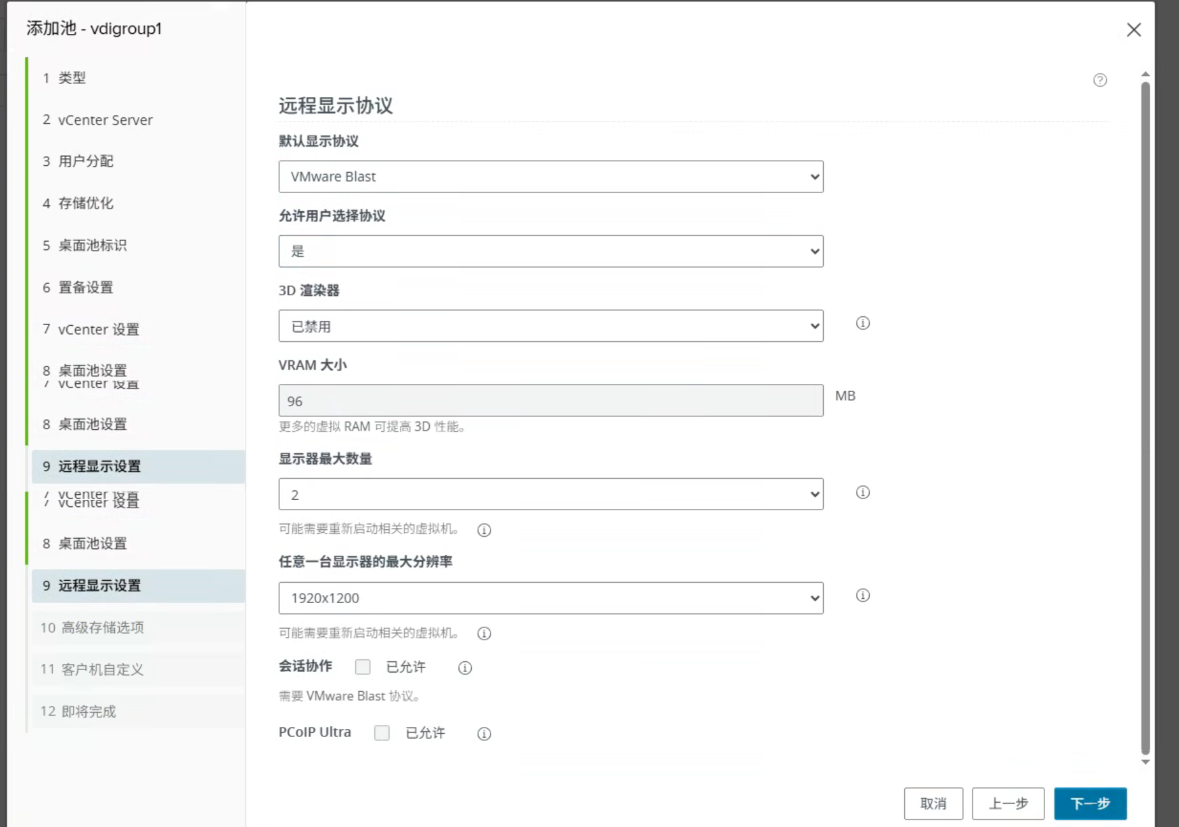Image resolution: width=1179 pixels, height=827 pixels.
Task: Open 默认显示协议 VMware Blast dropdown
Action: (x=551, y=177)
